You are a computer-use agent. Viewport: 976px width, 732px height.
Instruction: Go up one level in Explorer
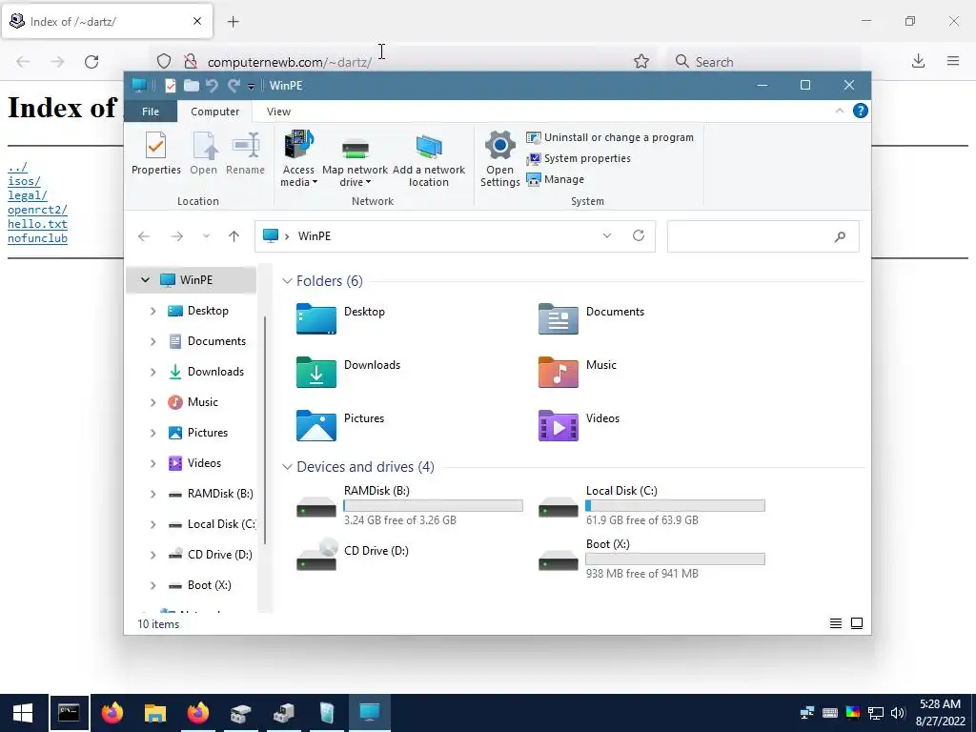tap(234, 236)
